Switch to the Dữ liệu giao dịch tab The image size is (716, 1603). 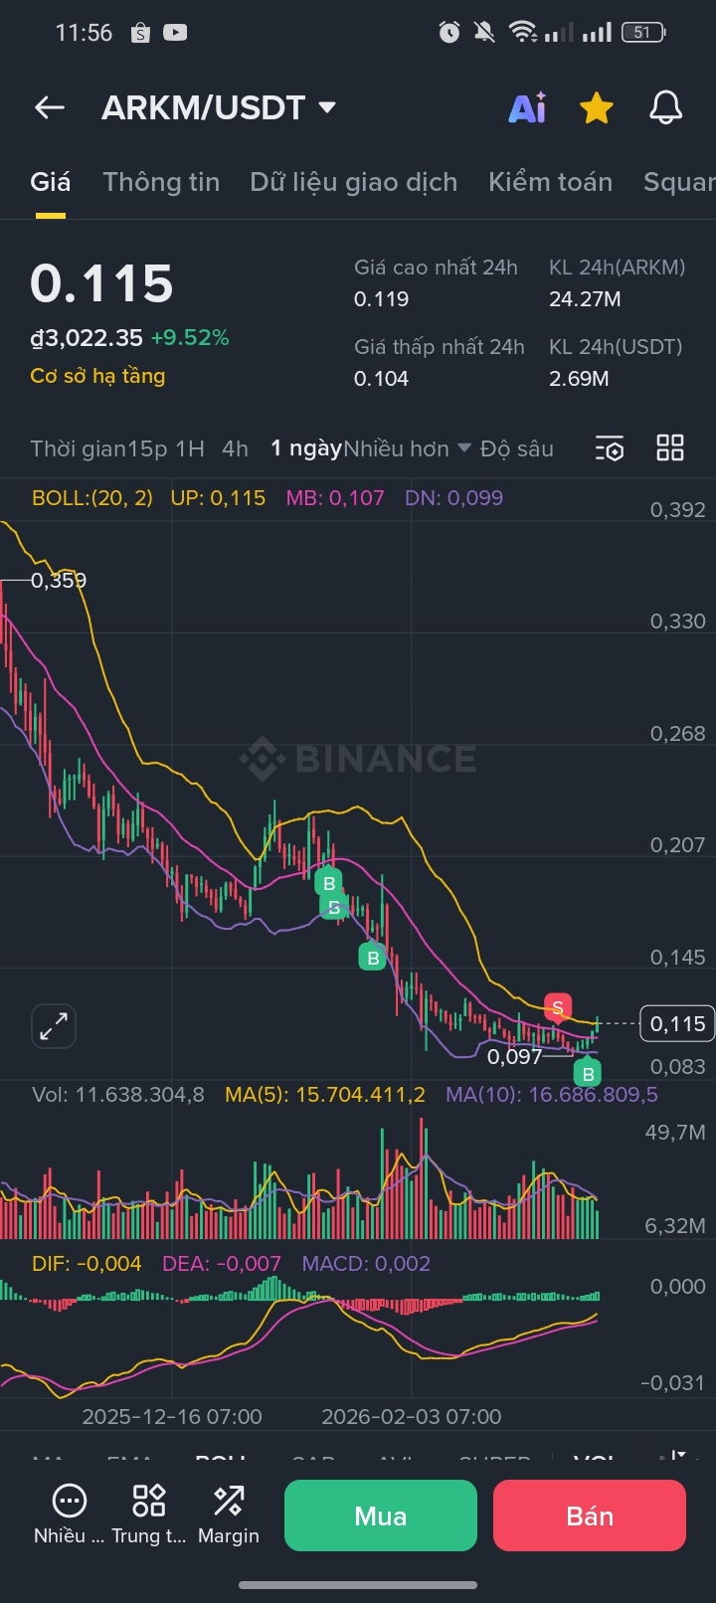pyautogui.click(x=354, y=182)
